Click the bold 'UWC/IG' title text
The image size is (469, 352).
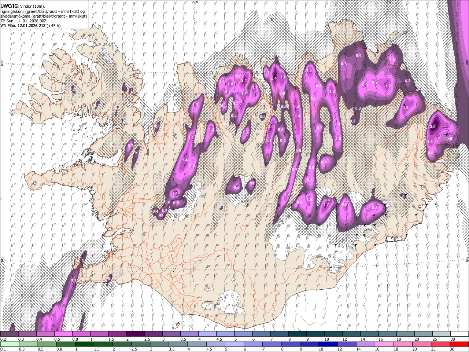(9, 6)
